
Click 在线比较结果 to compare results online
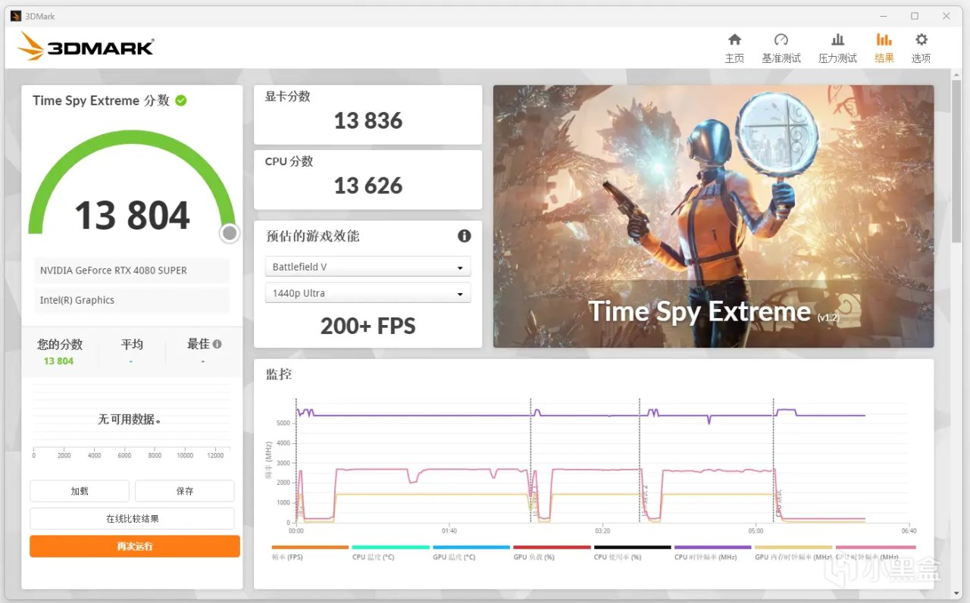pyautogui.click(x=133, y=519)
